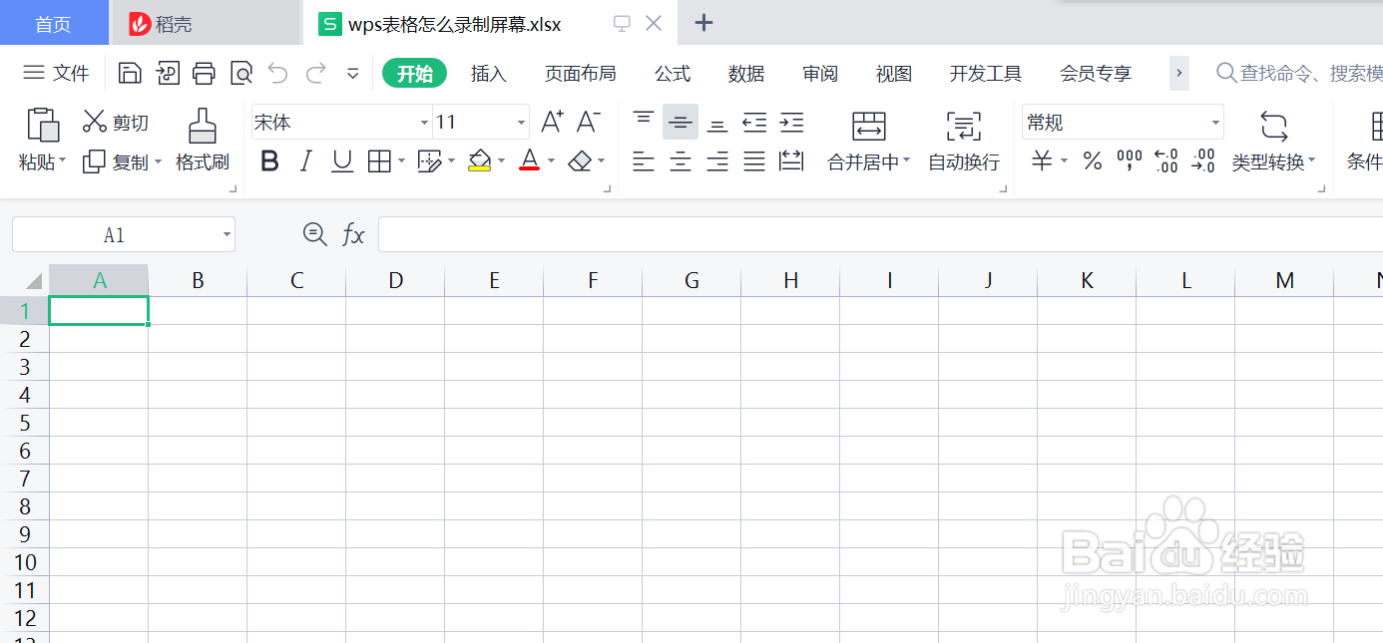Apply currency format with the ¥ icon
The width and height of the screenshot is (1383, 643).
(1042, 161)
